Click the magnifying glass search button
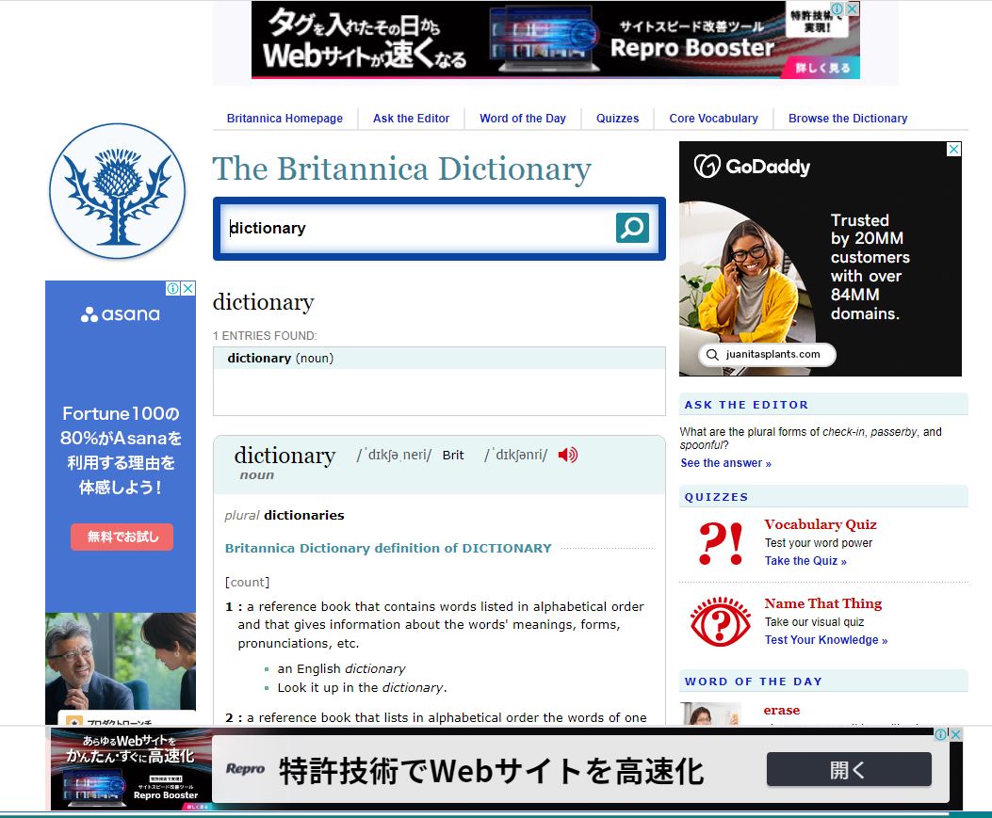 pos(632,228)
